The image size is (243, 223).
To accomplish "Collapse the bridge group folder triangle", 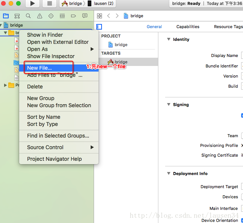I will pos(6,33).
